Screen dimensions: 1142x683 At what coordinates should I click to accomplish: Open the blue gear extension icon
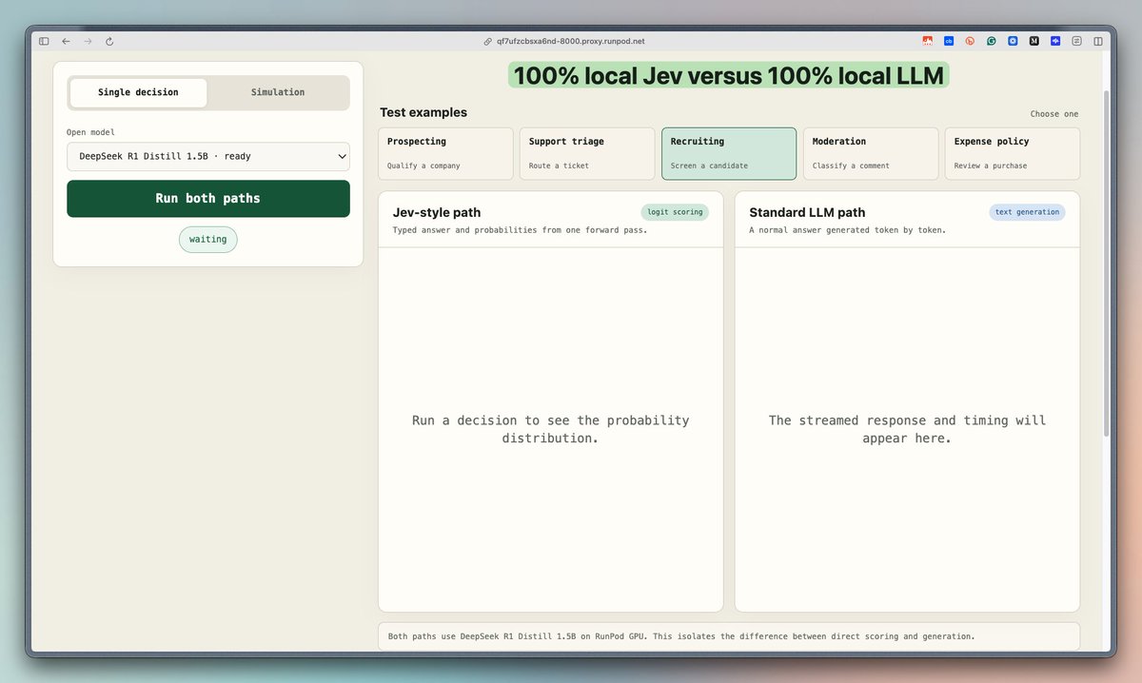1013,42
